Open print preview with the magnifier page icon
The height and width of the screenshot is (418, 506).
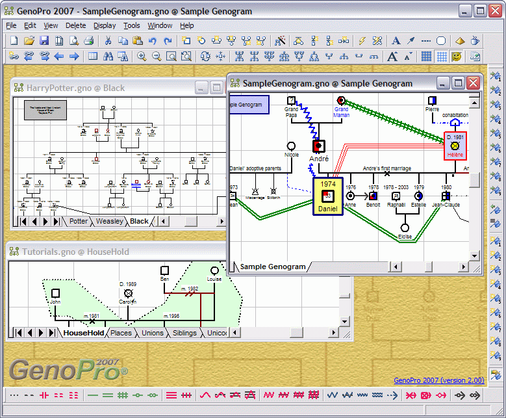(74, 41)
